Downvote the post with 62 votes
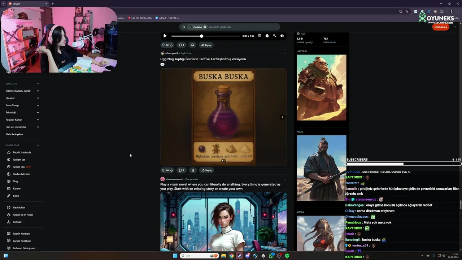 click(171, 45)
